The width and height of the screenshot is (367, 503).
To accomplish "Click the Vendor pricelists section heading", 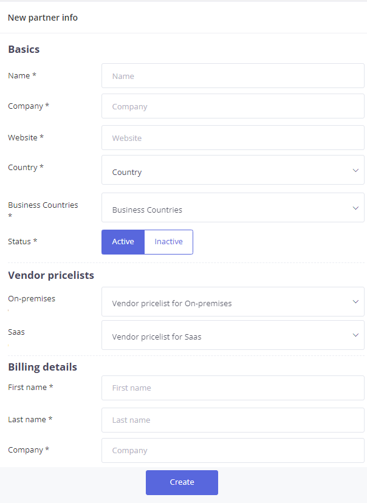I will tap(51, 275).
